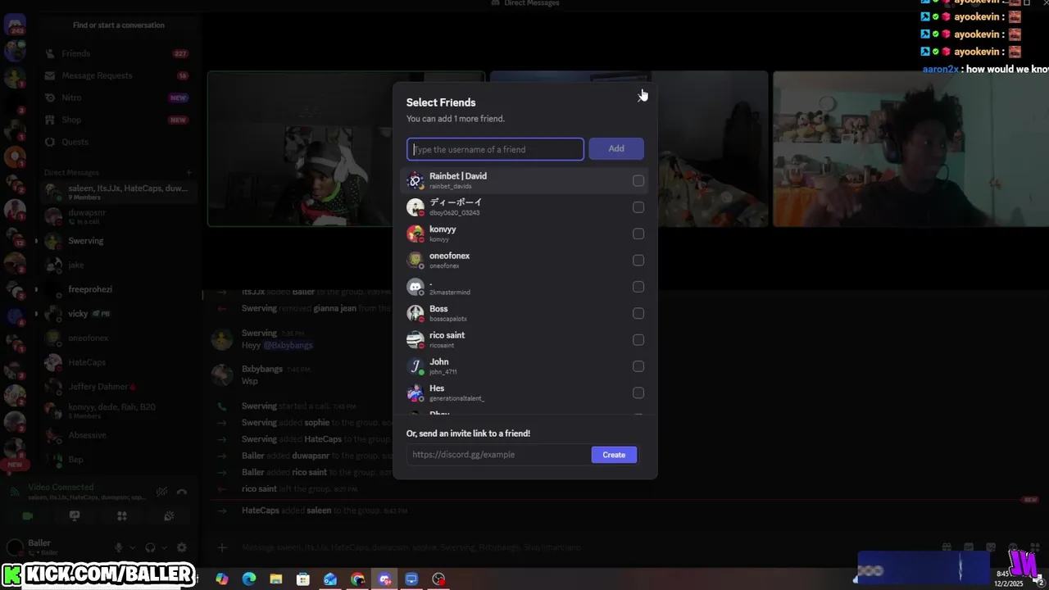Screen dimensions: 1049x590
Task: Check the box for Boss
Action: (x=638, y=313)
